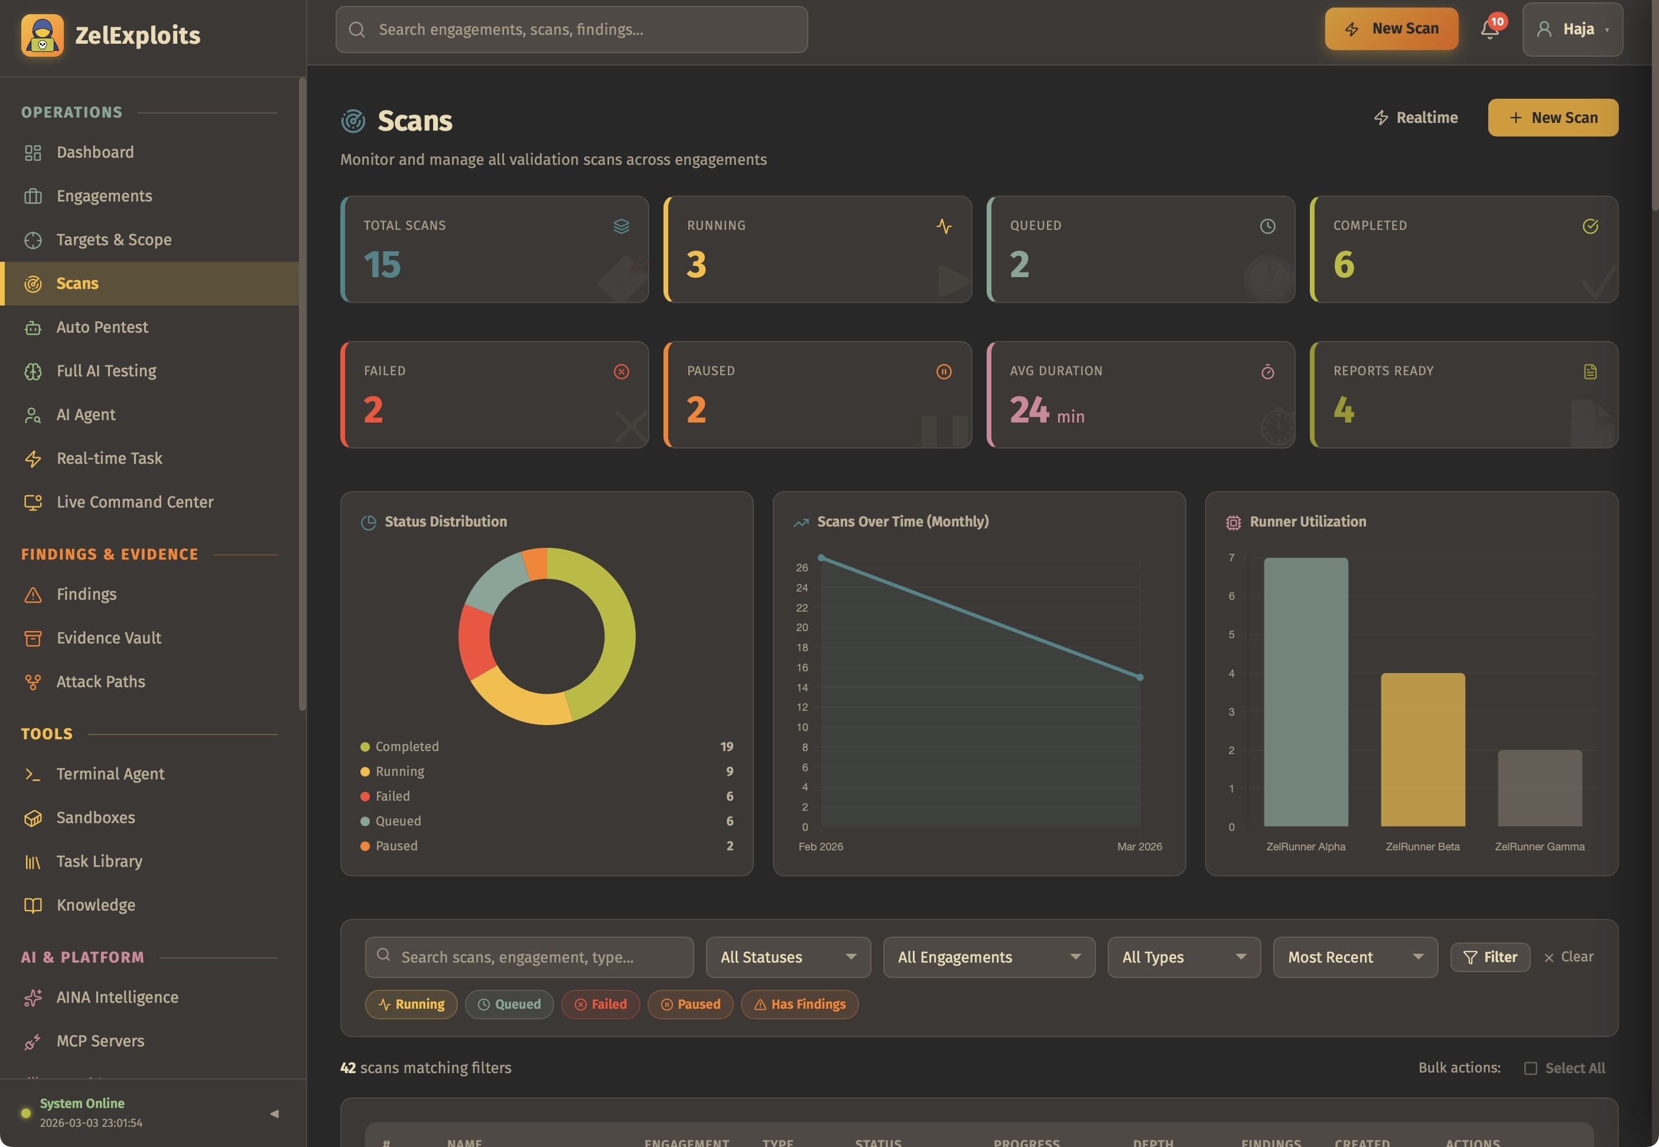Click the scans search input field
The image size is (1659, 1147).
529,957
